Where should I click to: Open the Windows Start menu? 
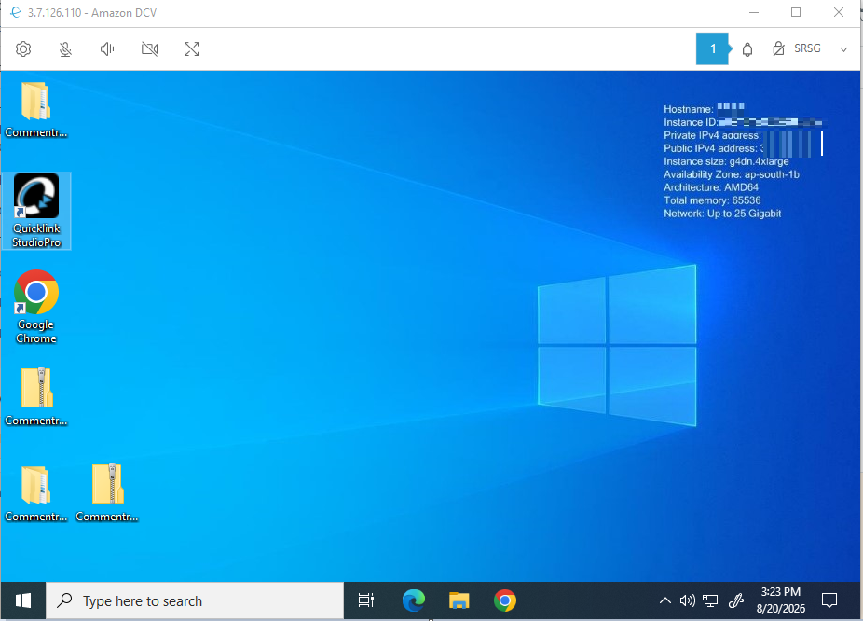coord(22,600)
